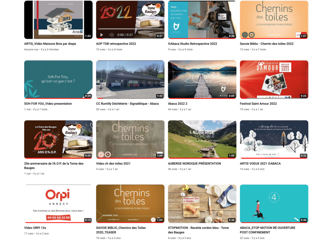Click the 1:42 duration badge
Viewport: 331px width, 248px height.
[x=160, y=96]
